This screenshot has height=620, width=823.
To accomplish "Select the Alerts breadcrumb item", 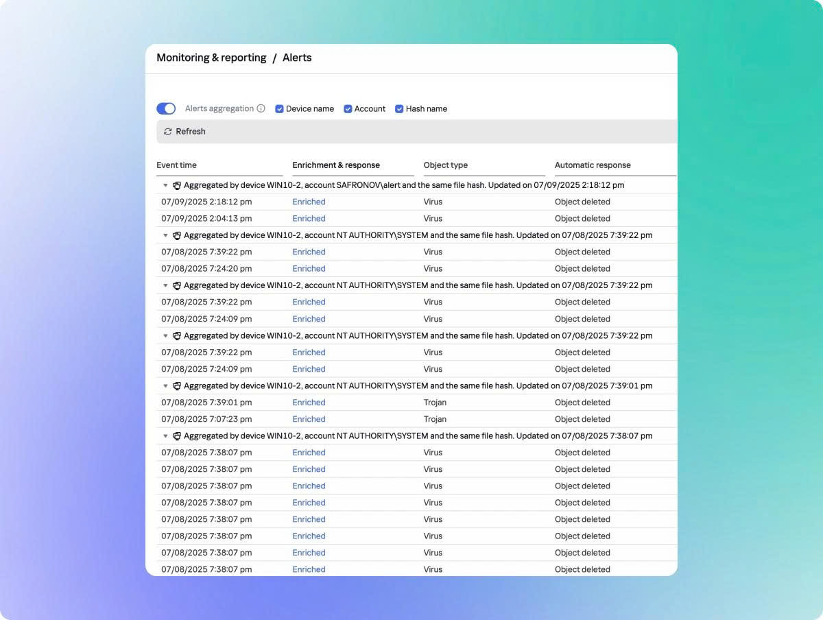I will point(297,58).
